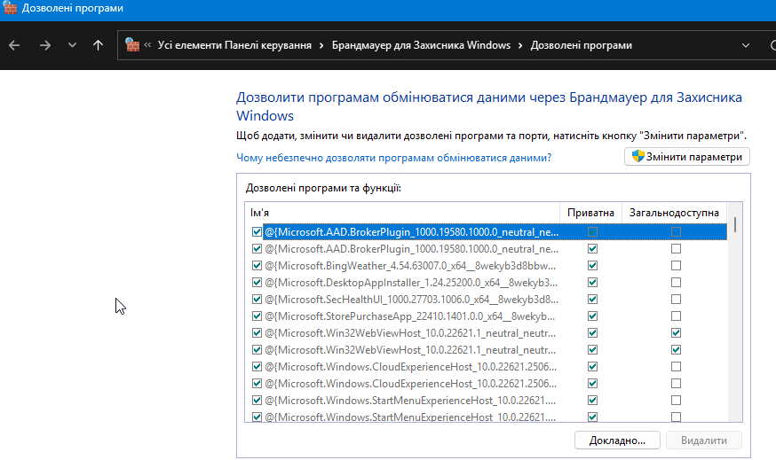Click the Змінити параметри button
This screenshot has width=776, height=460.
[x=687, y=157]
